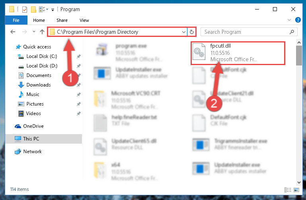The image size is (306, 200).
Task: Click the fpcutl.dll gear file icon
Action: pos(199,52)
